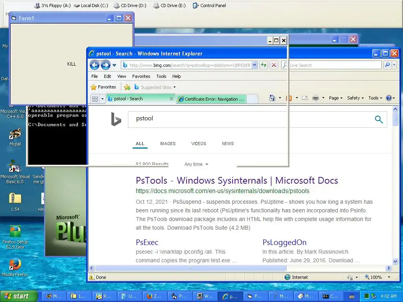Click the vertical scrollbar down arrow
This screenshot has height=302, width=403.
point(395,261)
